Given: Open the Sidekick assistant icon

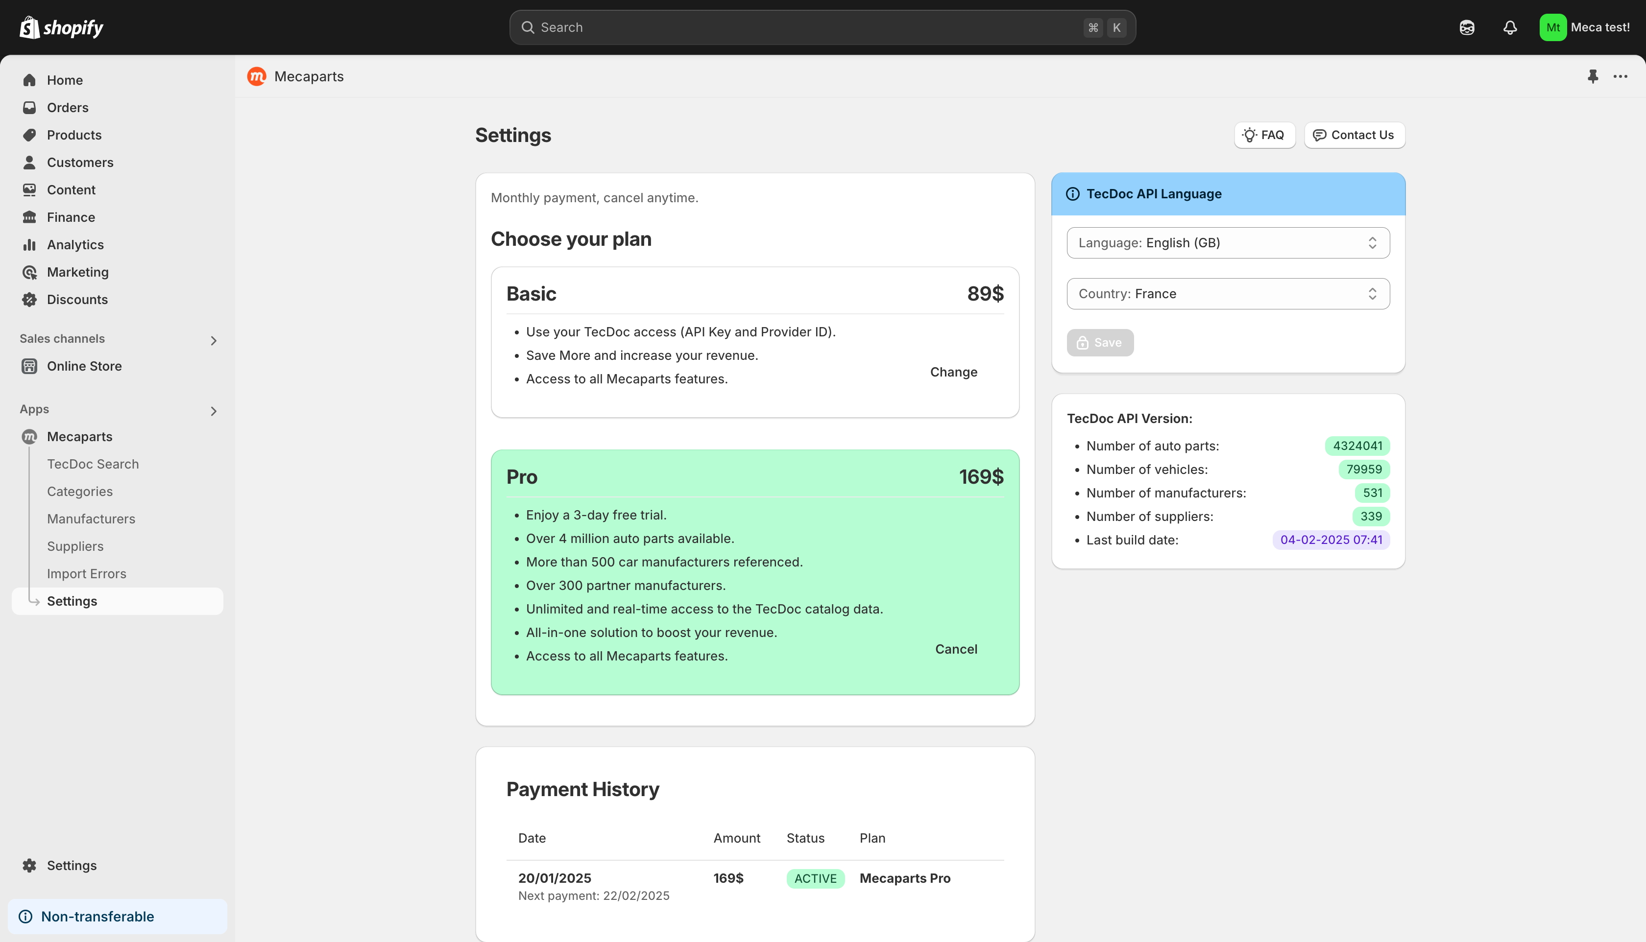Looking at the screenshot, I should pos(1467,27).
